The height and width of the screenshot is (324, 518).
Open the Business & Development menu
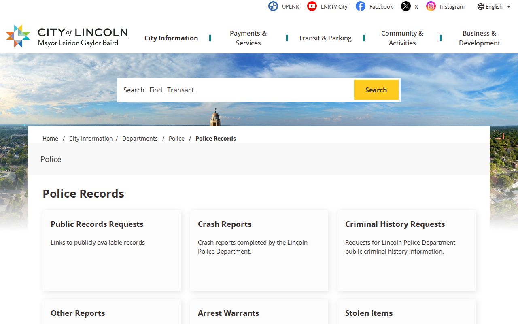(480, 38)
